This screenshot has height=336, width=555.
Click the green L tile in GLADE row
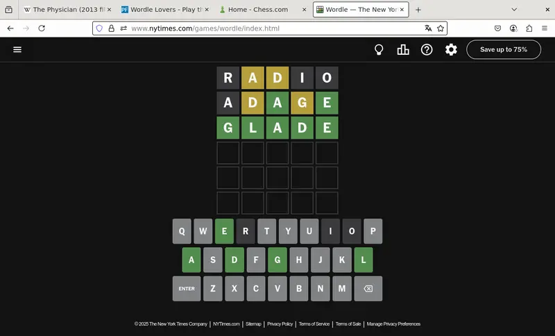point(253,128)
